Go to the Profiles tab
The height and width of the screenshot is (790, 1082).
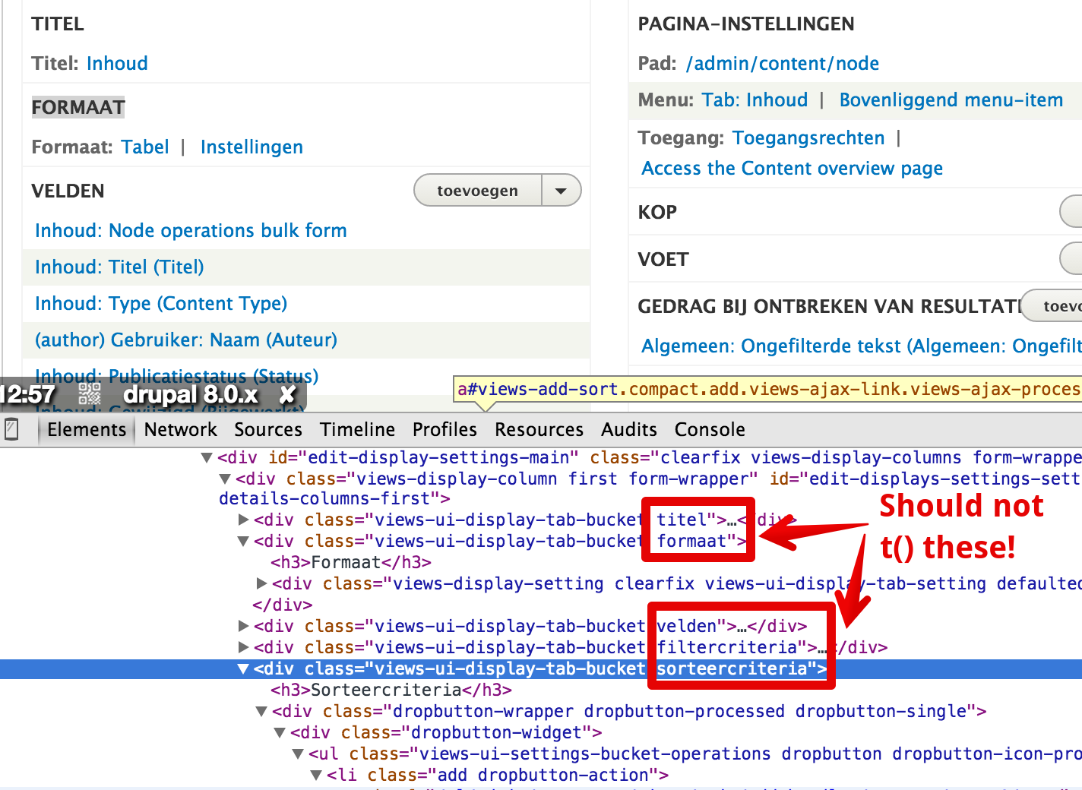point(445,430)
